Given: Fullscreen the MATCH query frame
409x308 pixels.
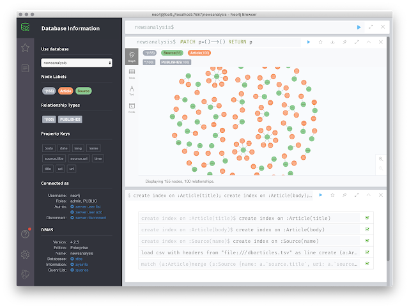Looking at the screenshot, I should pyautogui.click(x=357, y=42).
